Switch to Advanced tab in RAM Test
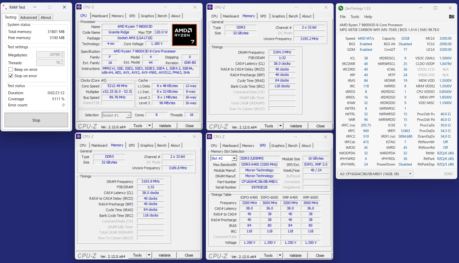This screenshot has width=459, height=263. (28, 18)
